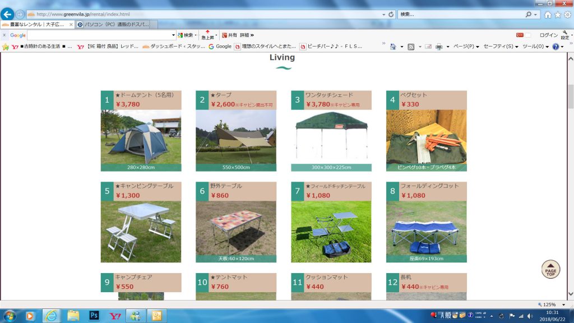Click the Google toolbar 共有 button
Screen dimensions: 574x323
coord(229,35)
